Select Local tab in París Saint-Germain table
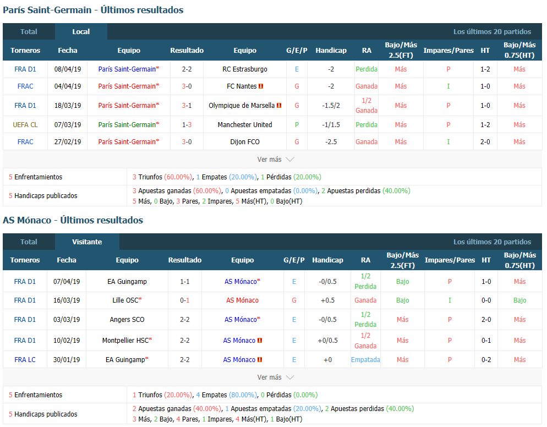 [81, 31]
